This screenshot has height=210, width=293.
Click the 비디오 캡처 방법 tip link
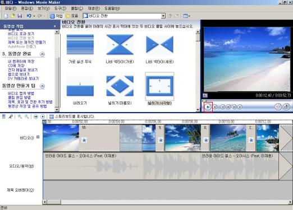click(x=21, y=94)
